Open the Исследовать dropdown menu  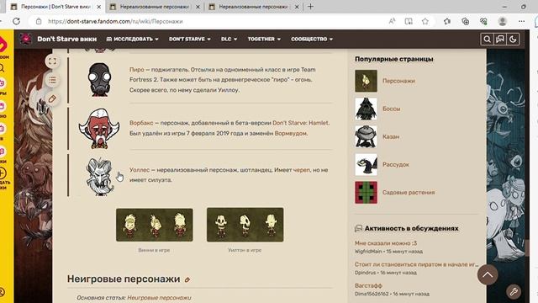[x=133, y=40]
